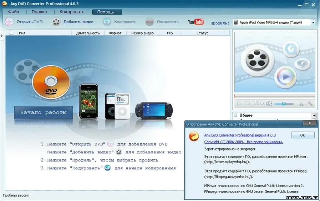Click the orange DVD disc graphic
Screen dimensions: 320x201
pyautogui.click(x=51, y=82)
